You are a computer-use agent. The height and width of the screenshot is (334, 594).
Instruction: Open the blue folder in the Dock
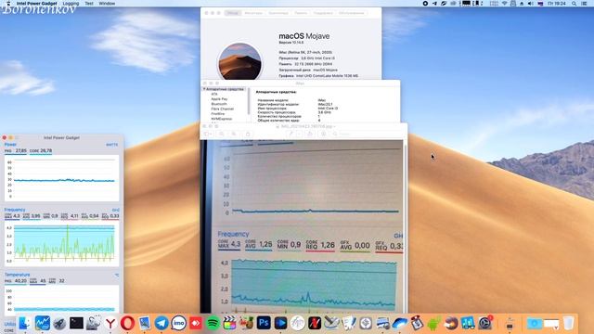535,324
